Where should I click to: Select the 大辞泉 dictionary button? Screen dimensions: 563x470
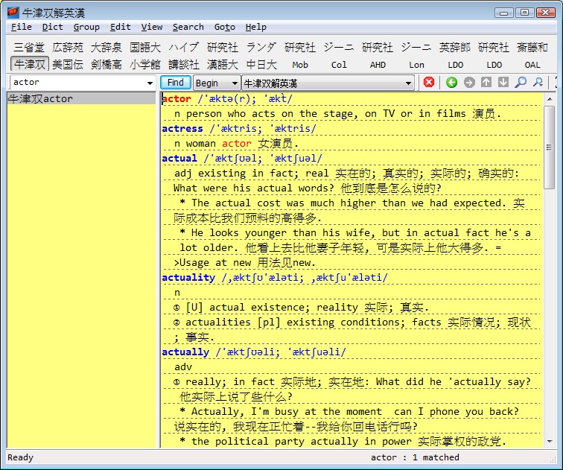(106, 47)
